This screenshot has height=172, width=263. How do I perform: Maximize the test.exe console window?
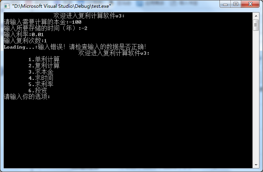pos(236,4)
